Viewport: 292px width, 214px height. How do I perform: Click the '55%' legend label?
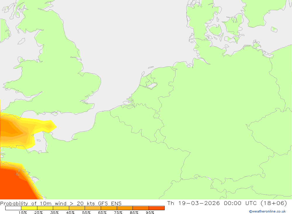[x=86, y=213]
